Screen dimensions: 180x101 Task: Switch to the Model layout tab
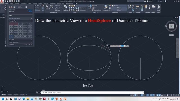(4, 95)
